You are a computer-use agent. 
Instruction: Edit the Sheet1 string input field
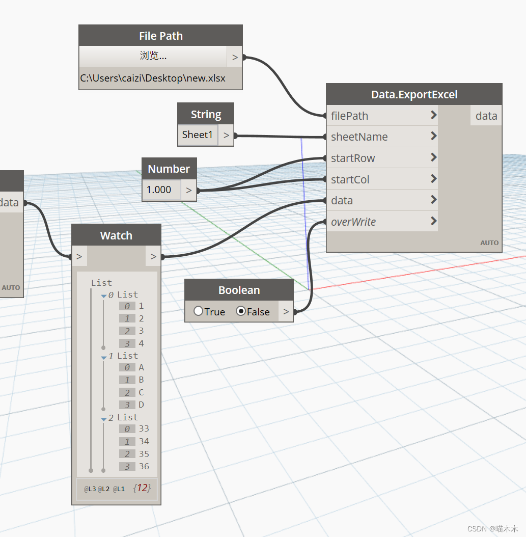(198, 135)
